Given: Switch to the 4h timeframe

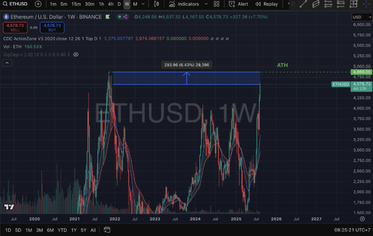Looking at the screenshot, I should pos(111,4).
